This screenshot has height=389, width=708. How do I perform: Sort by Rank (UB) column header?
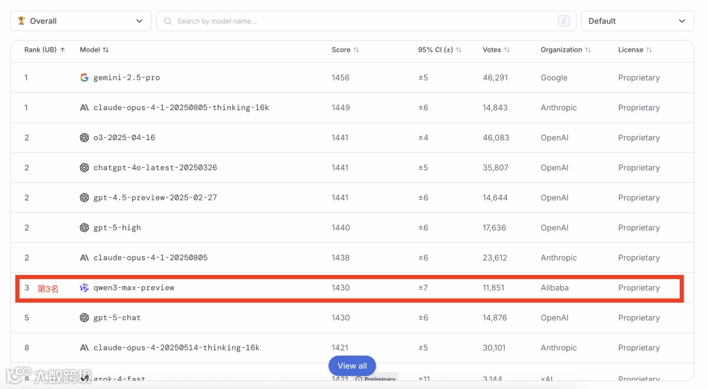[x=45, y=50]
